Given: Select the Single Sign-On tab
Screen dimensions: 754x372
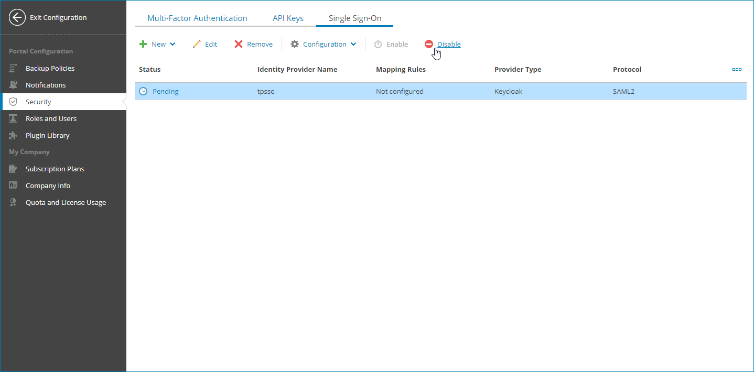Looking at the screenshot, I should (x=355, y=18).
